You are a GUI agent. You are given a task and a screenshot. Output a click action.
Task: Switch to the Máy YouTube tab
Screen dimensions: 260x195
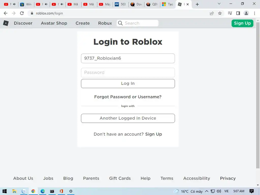tap(105, 4)
